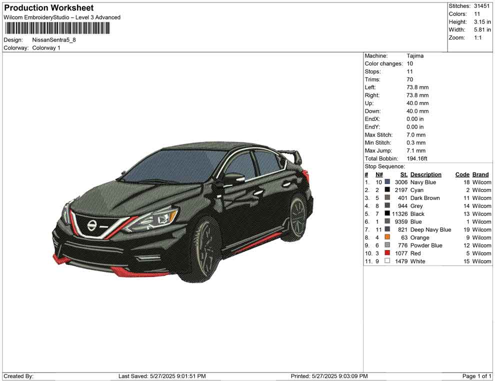Click the Stitches count 31451
This screenshot has width=495, height=381.
coord(481,6)
